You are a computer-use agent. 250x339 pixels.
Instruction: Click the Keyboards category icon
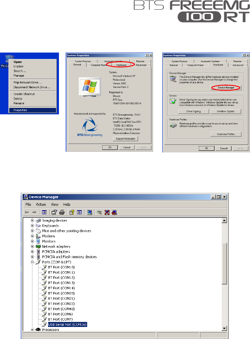(x=38, y=226)
